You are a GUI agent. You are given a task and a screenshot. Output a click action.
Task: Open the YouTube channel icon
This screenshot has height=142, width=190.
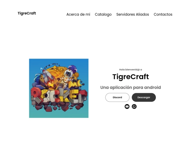click(x=127, y=107)
